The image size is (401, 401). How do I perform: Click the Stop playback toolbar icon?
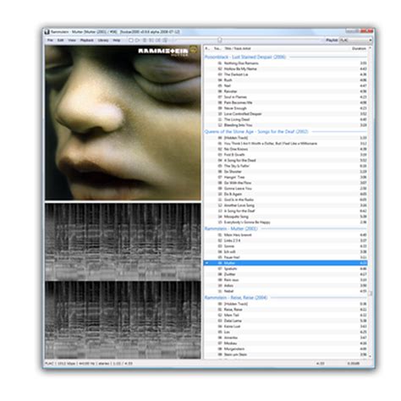130,41
